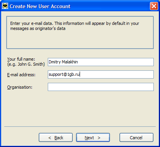The width and height of the screenshot is (160, 147).
Task: Focus the E-mail address field
Action: click(101, 74)
